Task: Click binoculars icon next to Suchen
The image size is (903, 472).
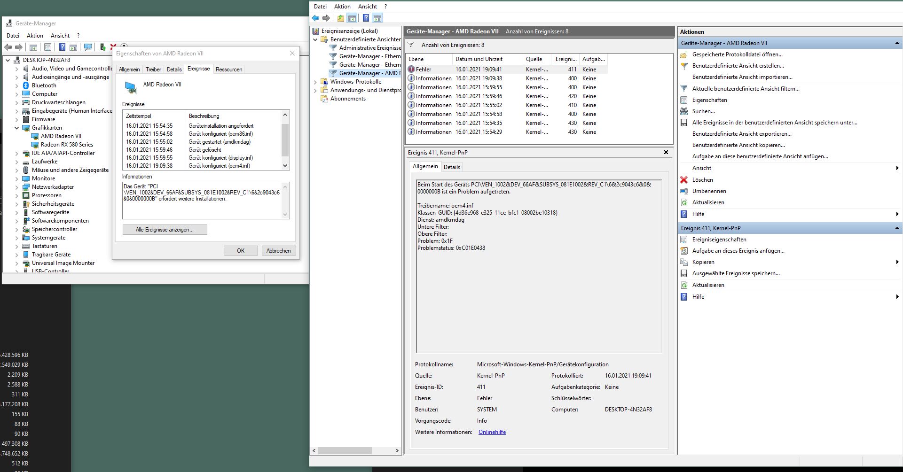Action: (x=684, y=111)
